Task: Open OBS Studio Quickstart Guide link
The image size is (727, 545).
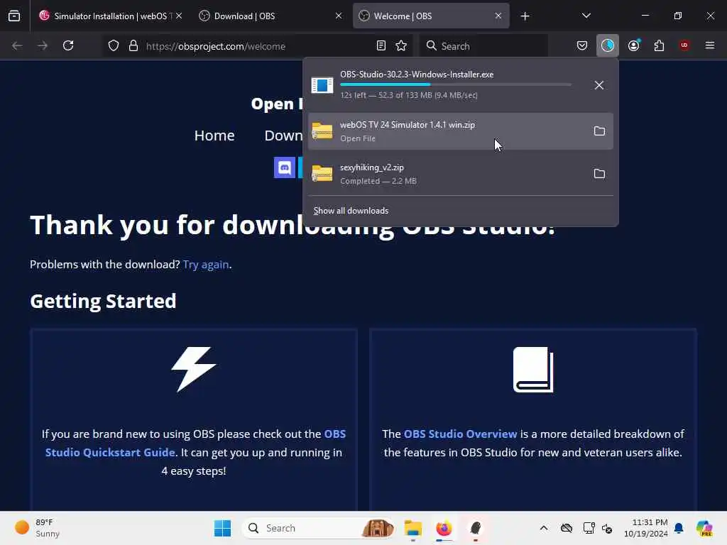Action: point(196,443)
